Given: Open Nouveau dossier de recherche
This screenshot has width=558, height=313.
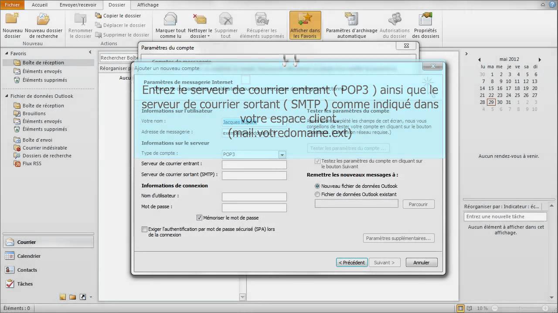Looking at the screenshot, I should click(x=44, y=26).
